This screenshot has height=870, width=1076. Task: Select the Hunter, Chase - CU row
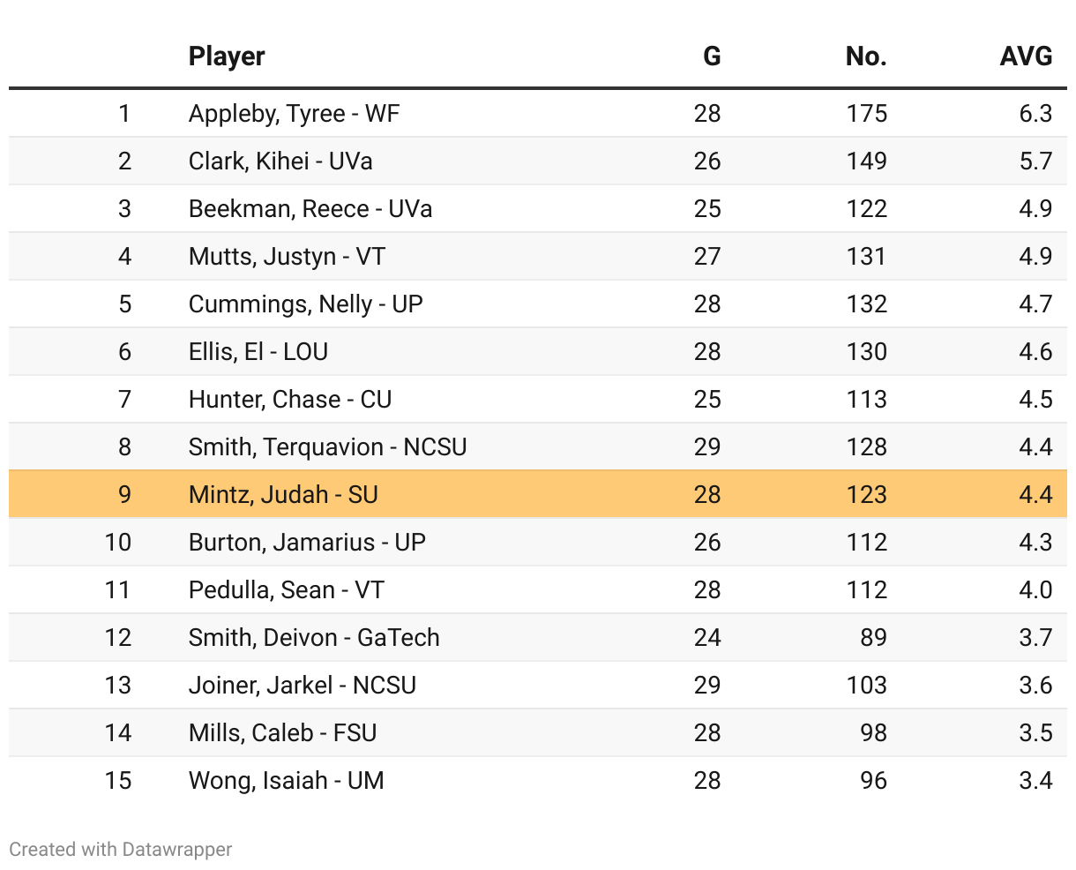point(290,400)
